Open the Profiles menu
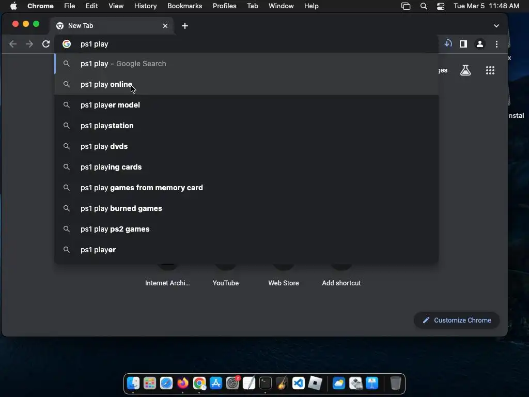Image resolution: width=529 pixels, height=397 pixels. click(224, 6)
